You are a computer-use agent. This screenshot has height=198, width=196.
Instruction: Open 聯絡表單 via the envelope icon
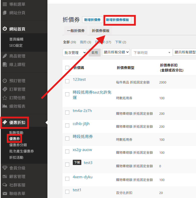click(x=5, y=193)
